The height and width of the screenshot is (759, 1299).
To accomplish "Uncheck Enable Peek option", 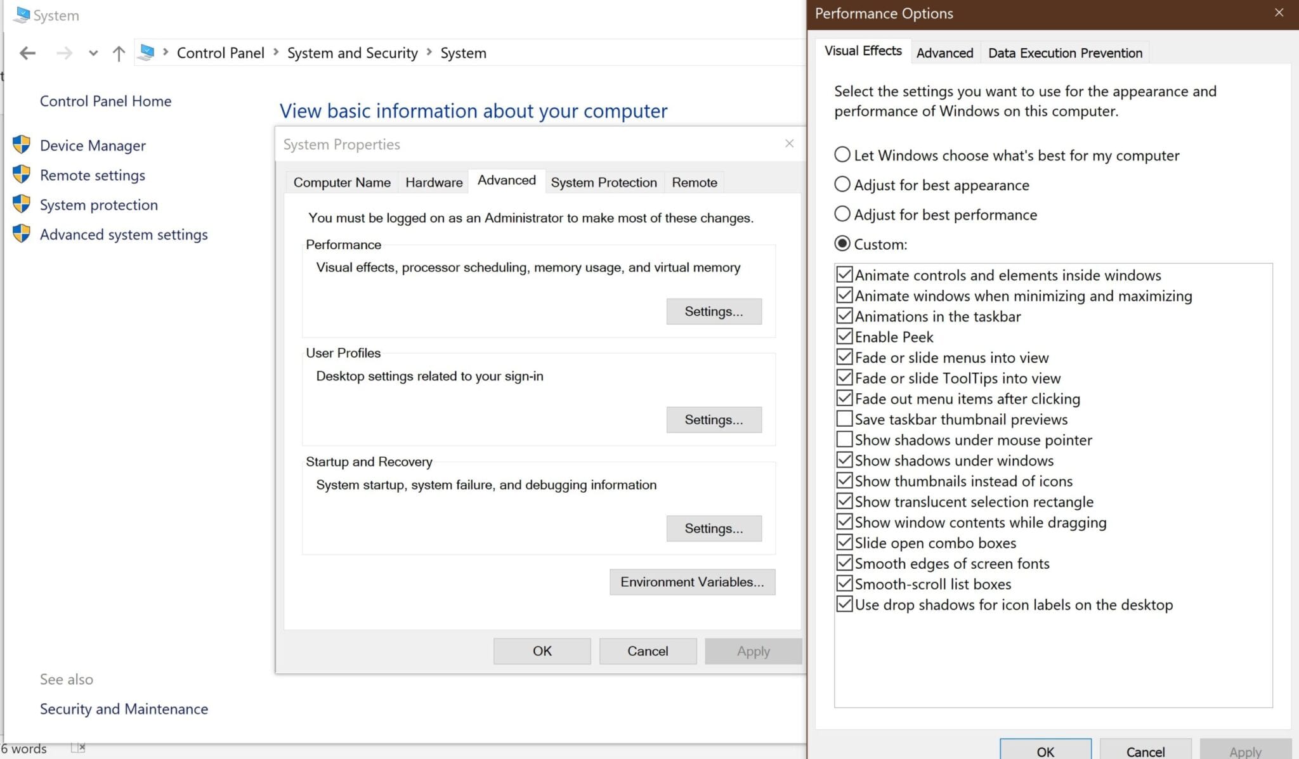I will click(x=844, y=337).
